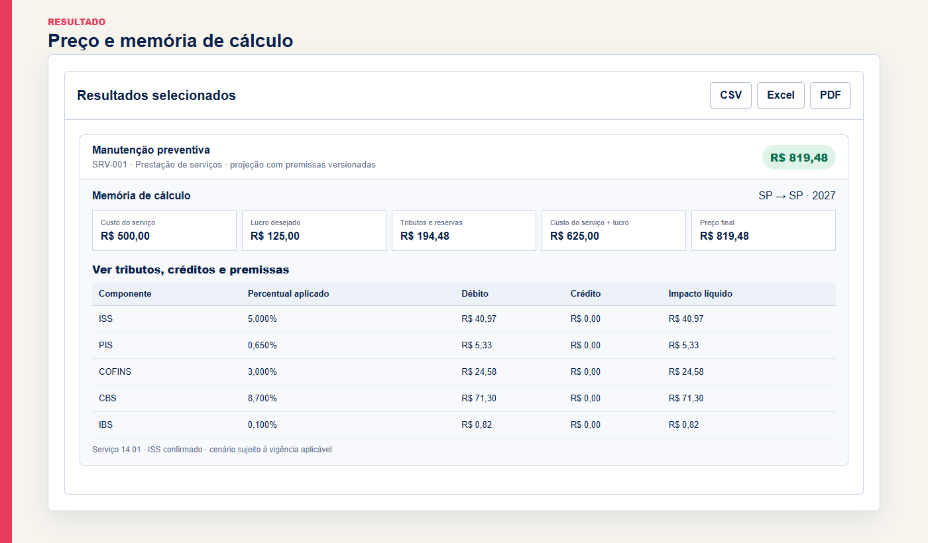
Task: Click the green R$ 819,48 price badge
Action: coord(799,158)
